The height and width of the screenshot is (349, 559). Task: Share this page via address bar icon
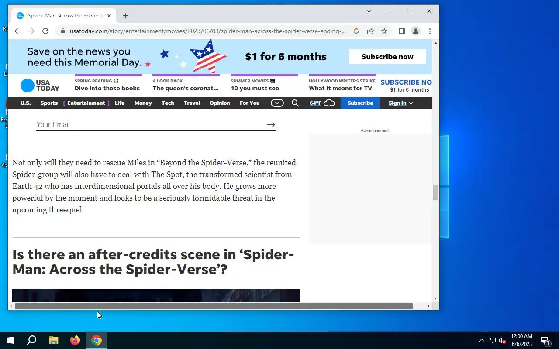370,31
